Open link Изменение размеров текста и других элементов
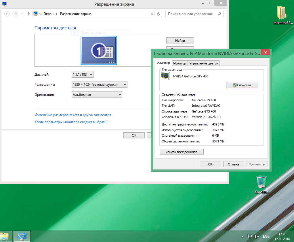 tap(73, 115)
